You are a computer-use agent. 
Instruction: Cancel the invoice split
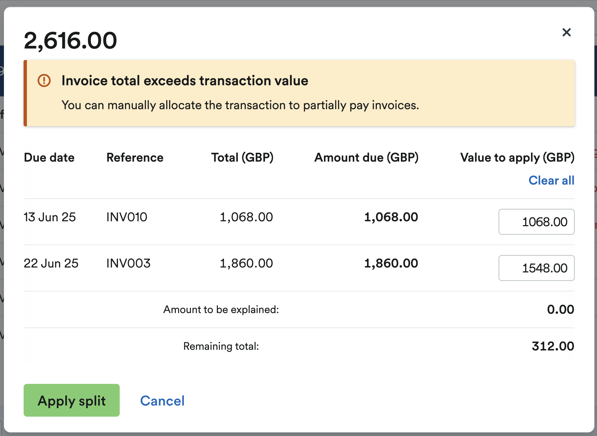[162, 401]
